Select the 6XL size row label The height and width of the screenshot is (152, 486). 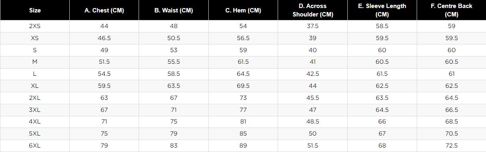point(35,146)
